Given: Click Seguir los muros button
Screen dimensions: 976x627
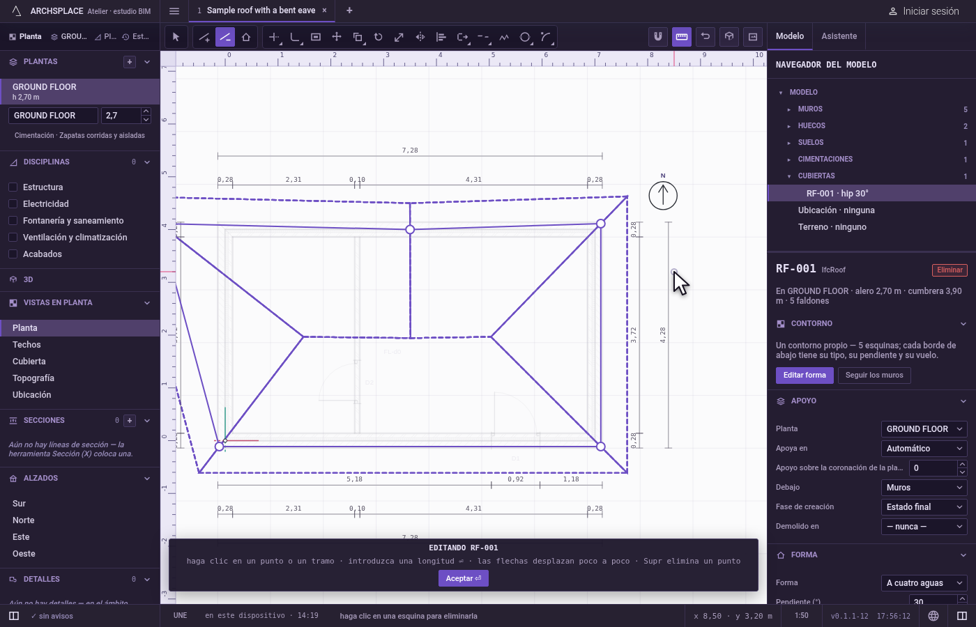Looking at the screenshot, I should click(x=874, y=376).
